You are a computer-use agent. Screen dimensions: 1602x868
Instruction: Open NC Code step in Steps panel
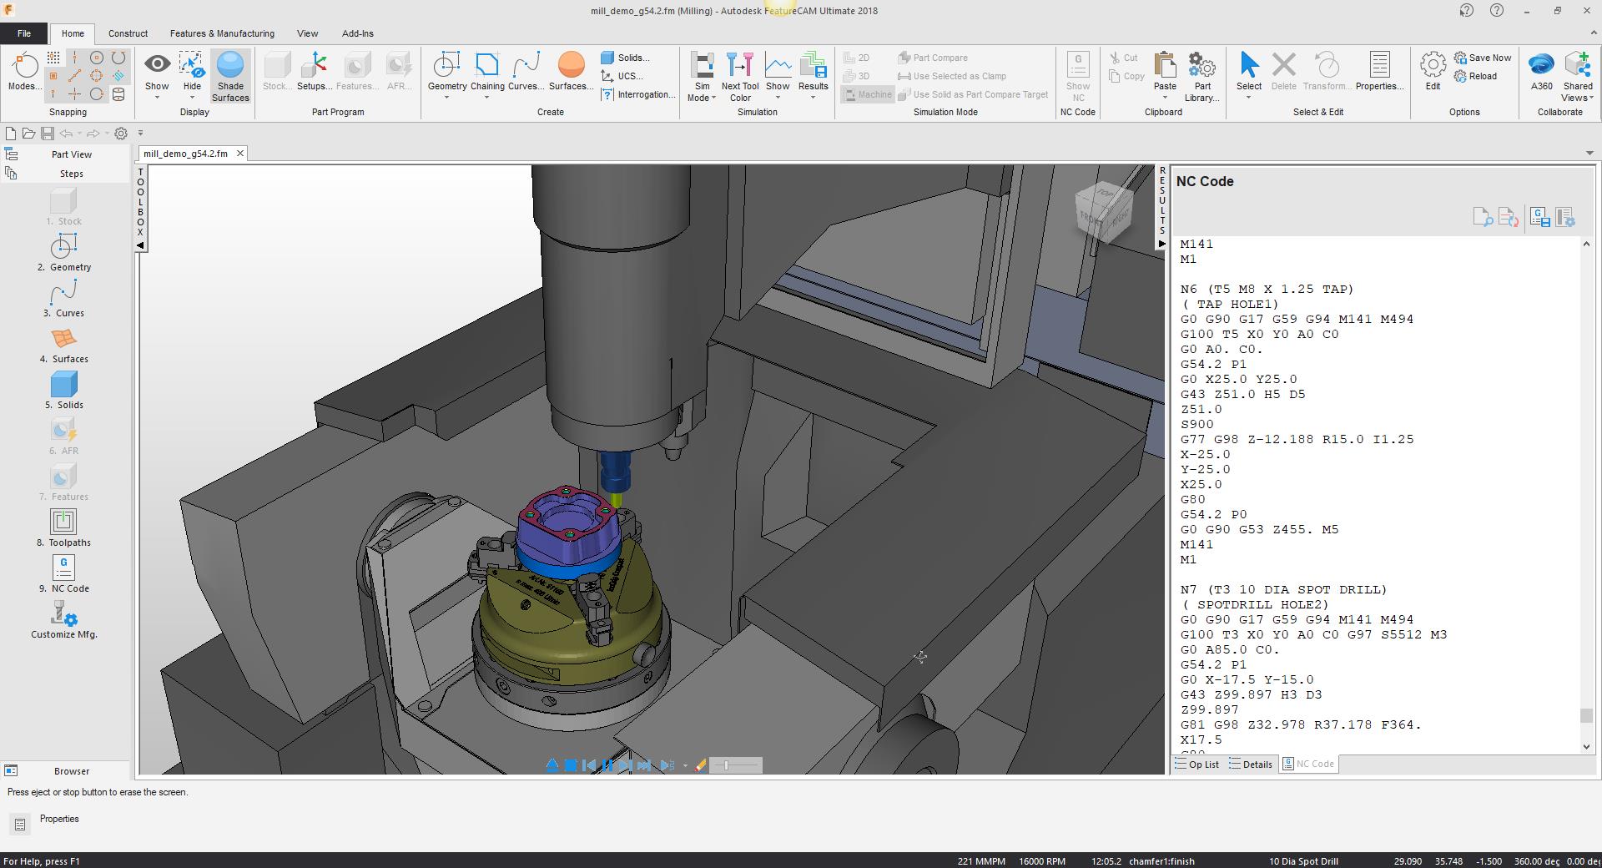64,574
